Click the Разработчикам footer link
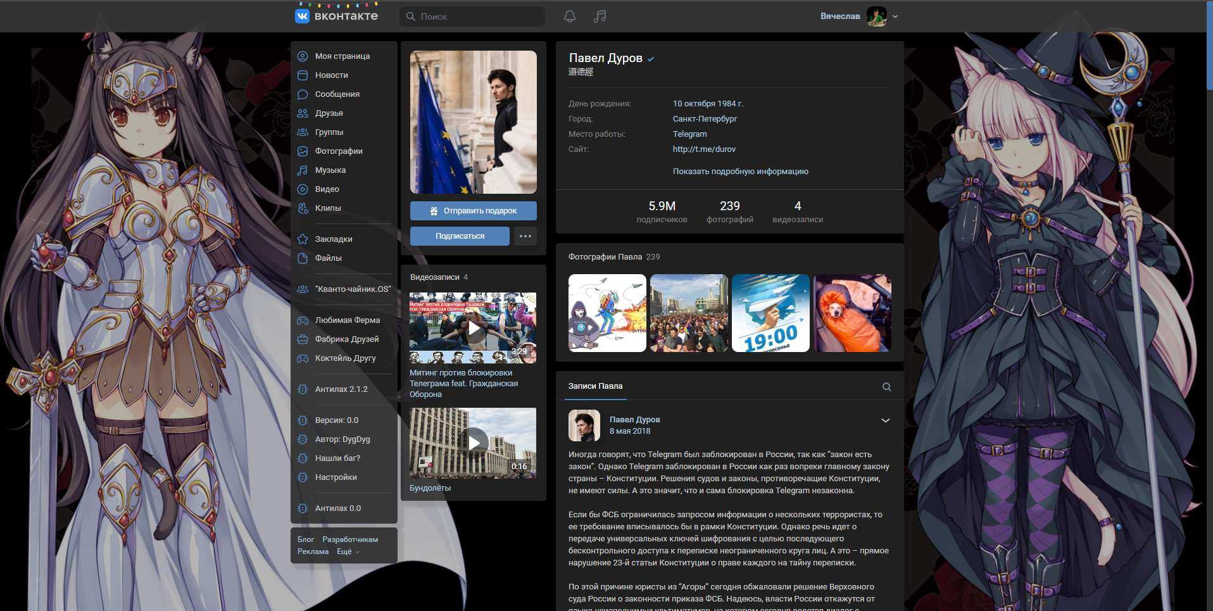 coord(350,539)
